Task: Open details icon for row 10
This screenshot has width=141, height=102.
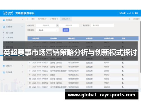Action: point(123,79)
